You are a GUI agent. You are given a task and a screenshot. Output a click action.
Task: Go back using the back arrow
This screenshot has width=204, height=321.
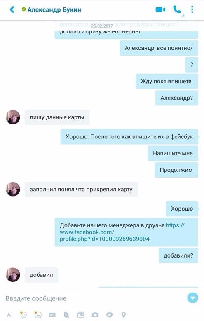[12, 9]
